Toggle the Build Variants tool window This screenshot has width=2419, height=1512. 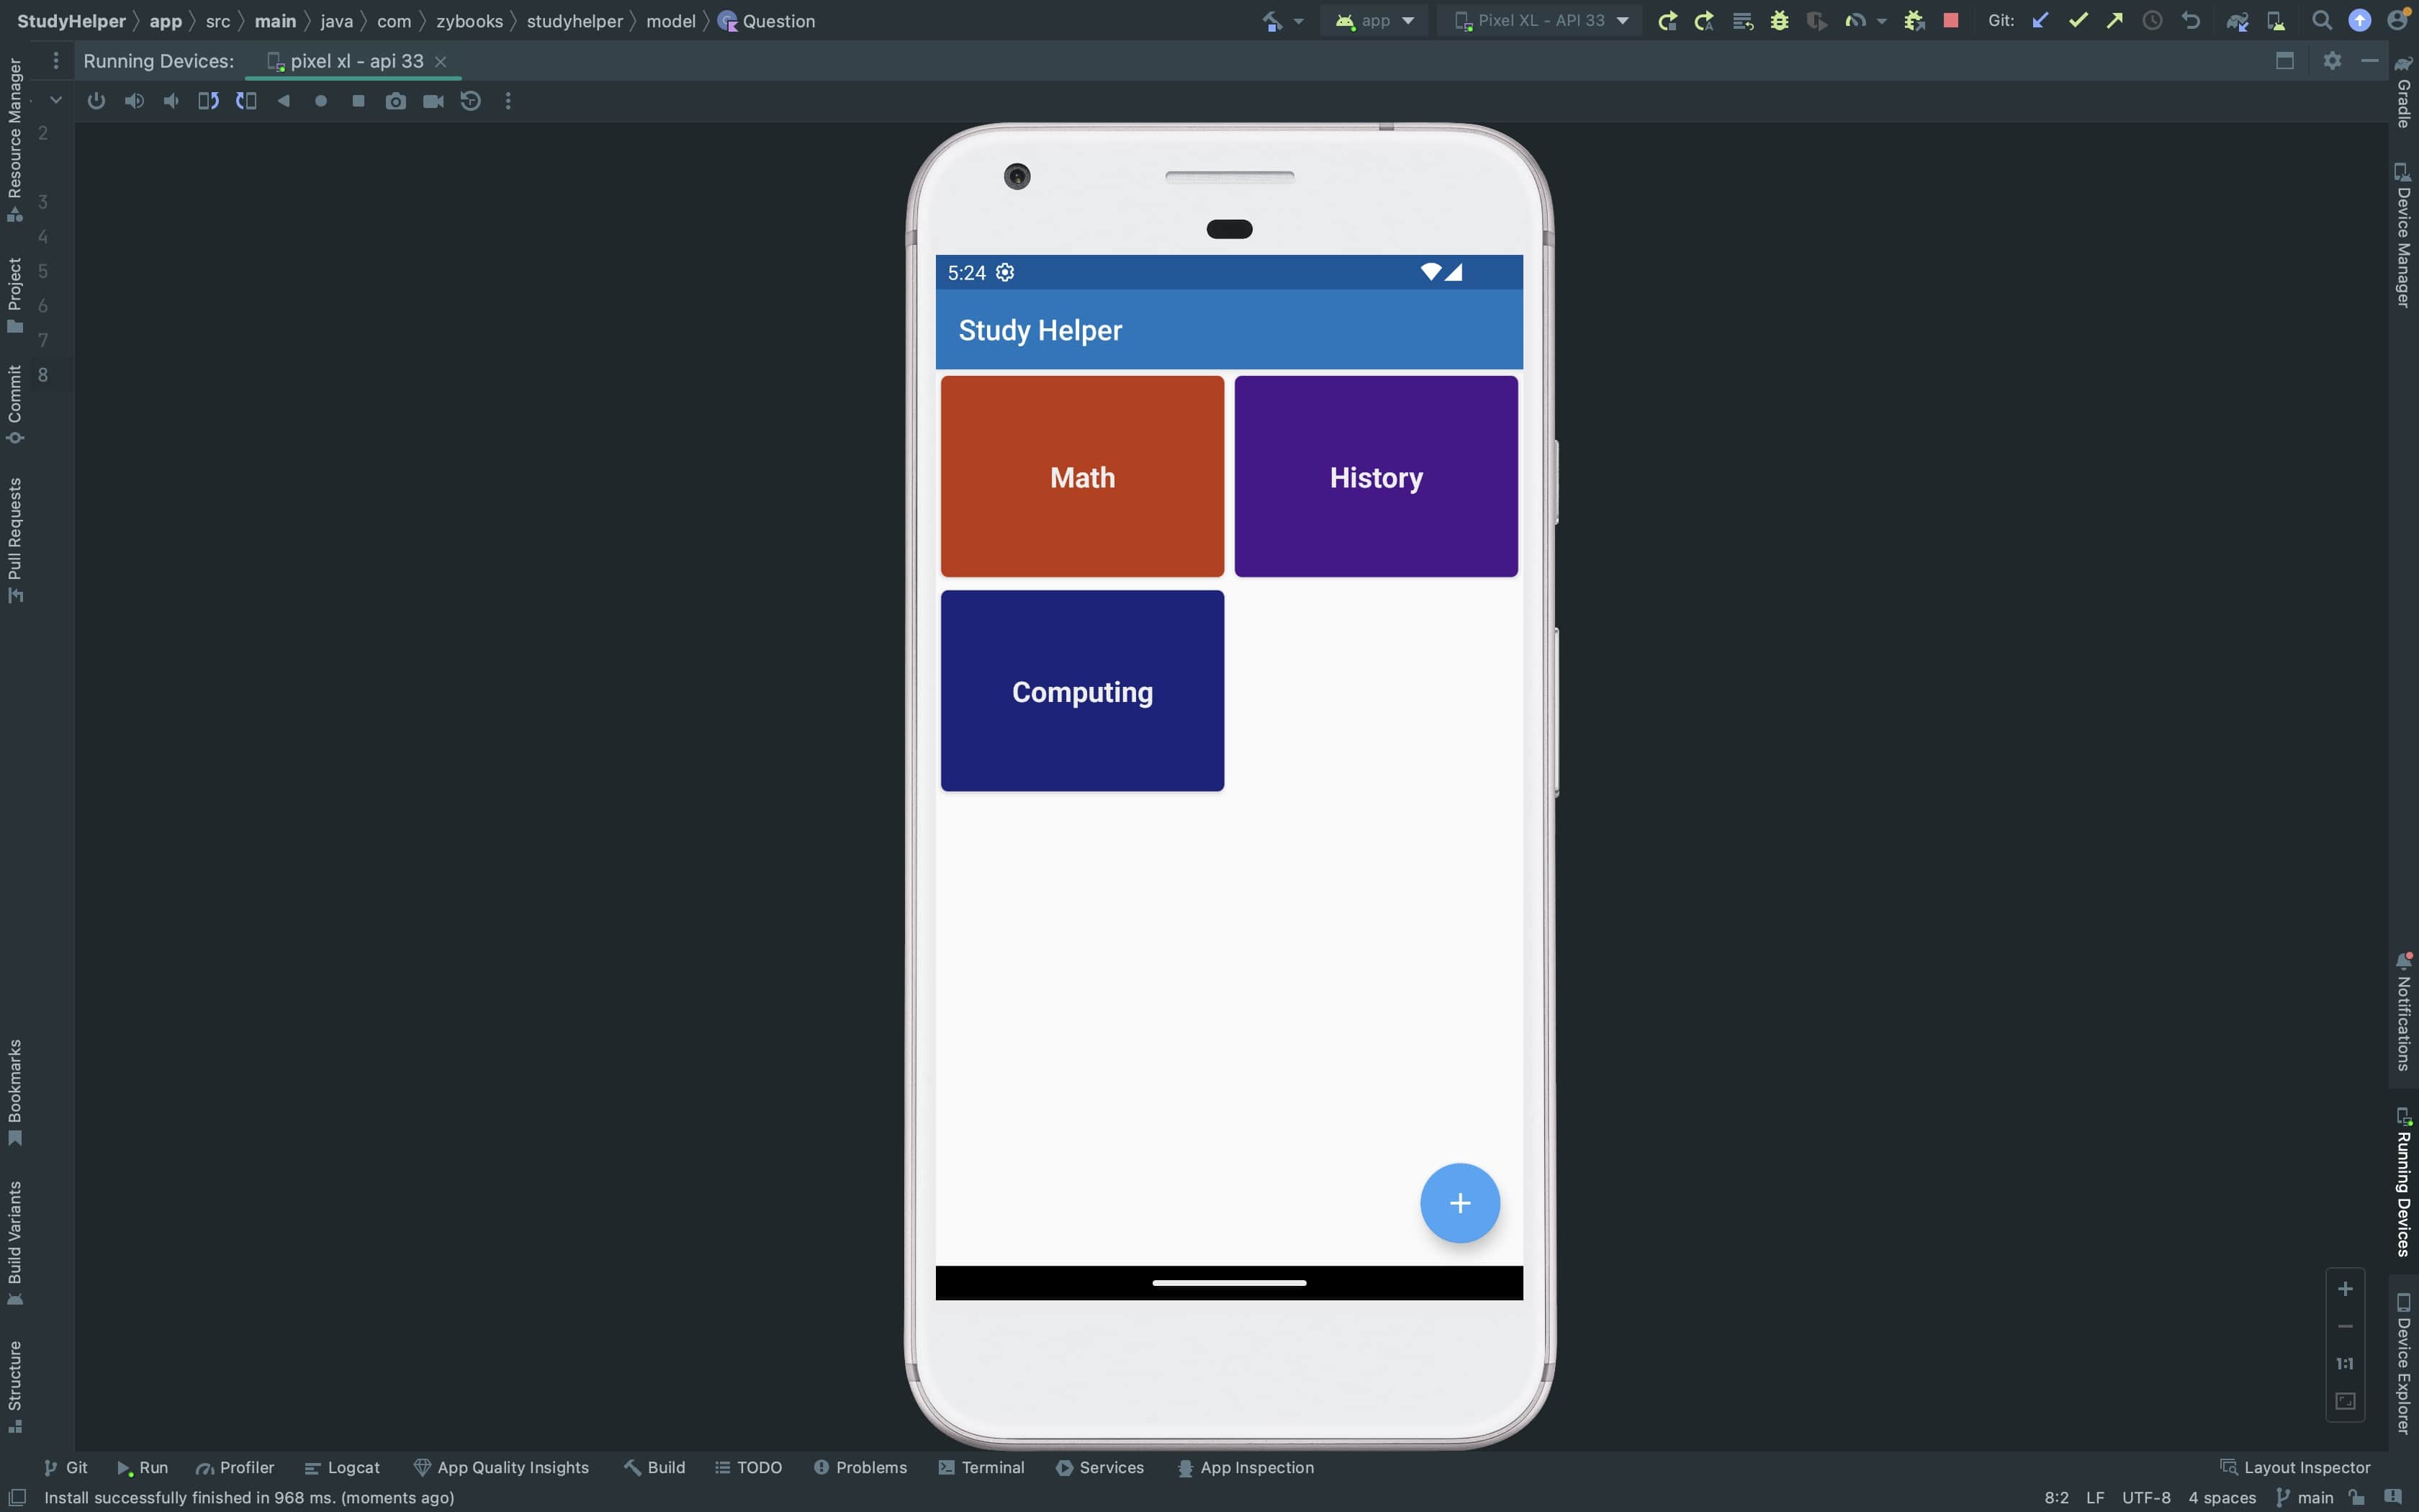15,1243
